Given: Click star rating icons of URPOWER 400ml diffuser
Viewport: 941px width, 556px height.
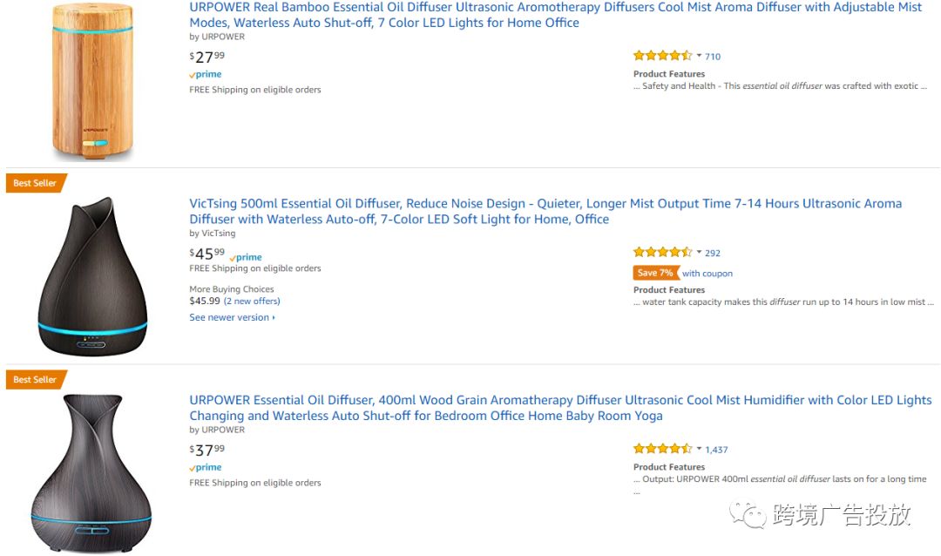Looking at the screenshot, I should coord(663,449).
